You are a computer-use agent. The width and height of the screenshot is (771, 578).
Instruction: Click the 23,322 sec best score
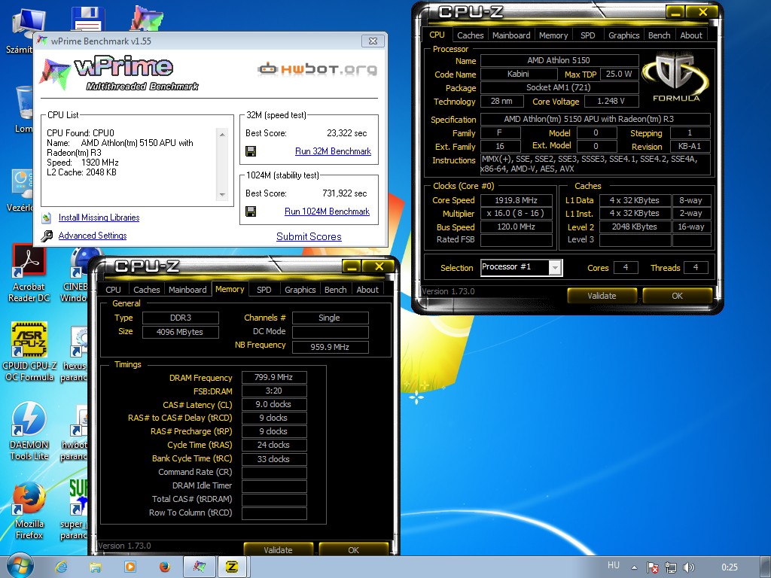pos(346,133)
